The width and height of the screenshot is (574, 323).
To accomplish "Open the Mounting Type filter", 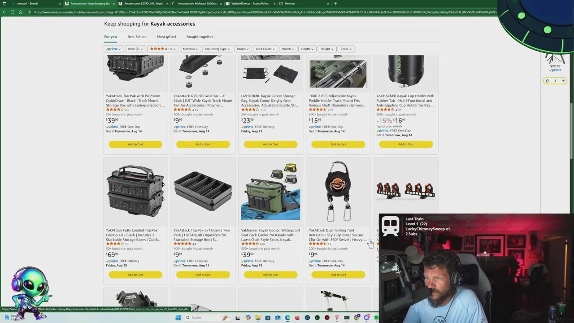I will [217, 49].
